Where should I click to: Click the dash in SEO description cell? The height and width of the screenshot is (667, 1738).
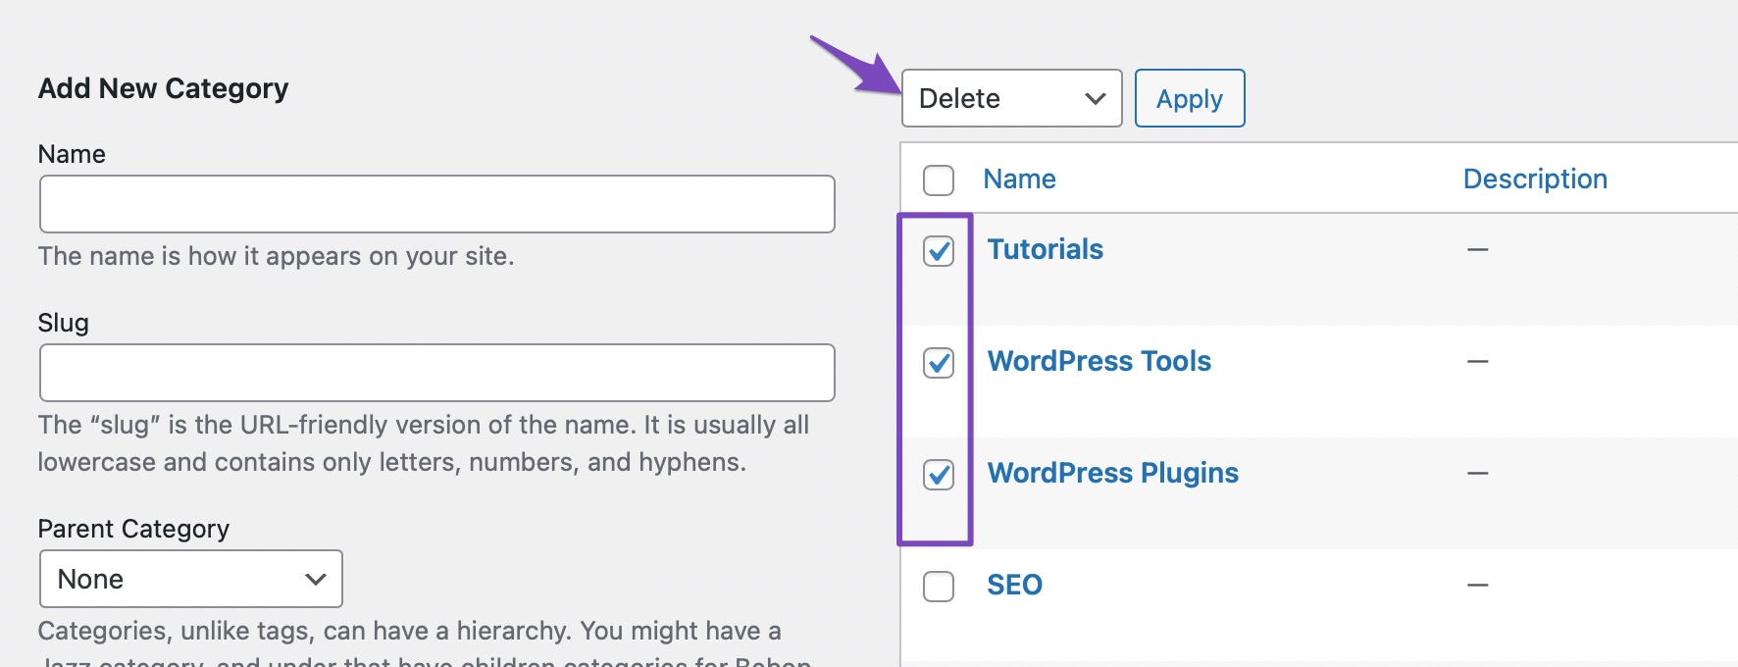pos(1478,586)
